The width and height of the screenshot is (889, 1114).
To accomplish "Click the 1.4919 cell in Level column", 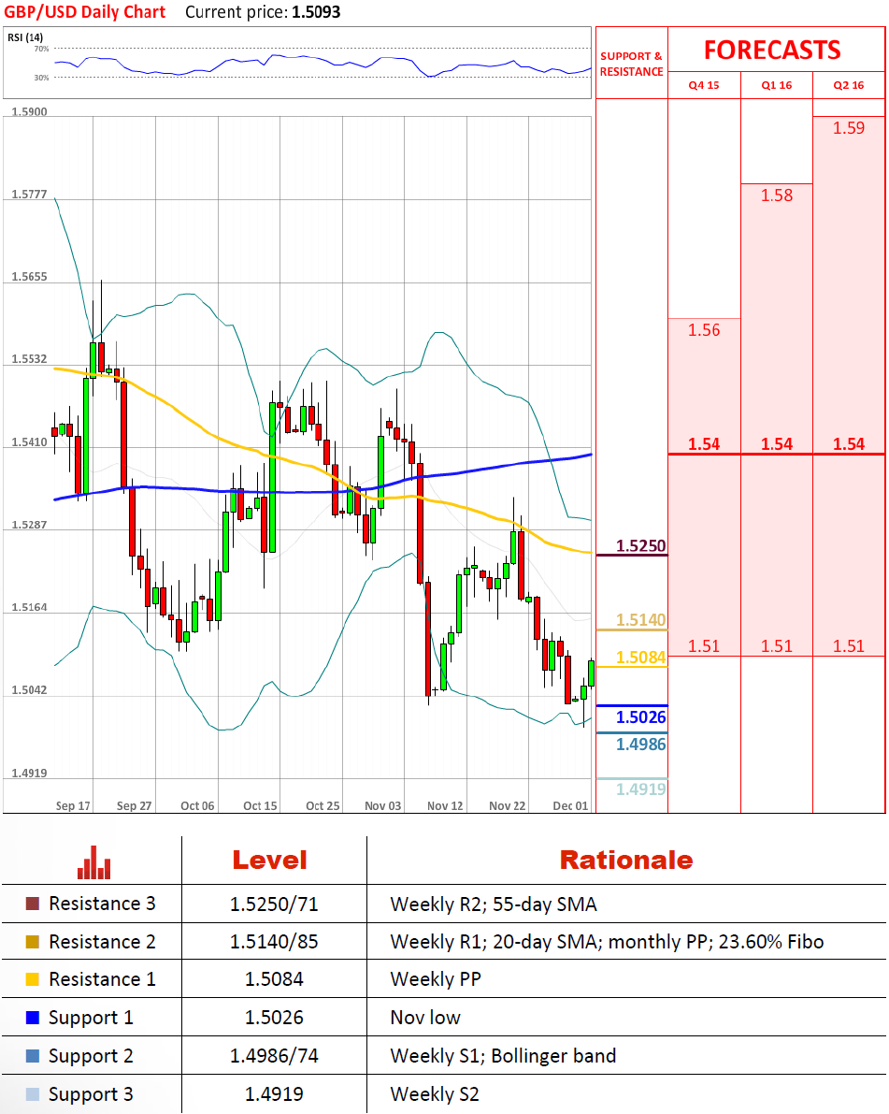I will click(274, 1094).
